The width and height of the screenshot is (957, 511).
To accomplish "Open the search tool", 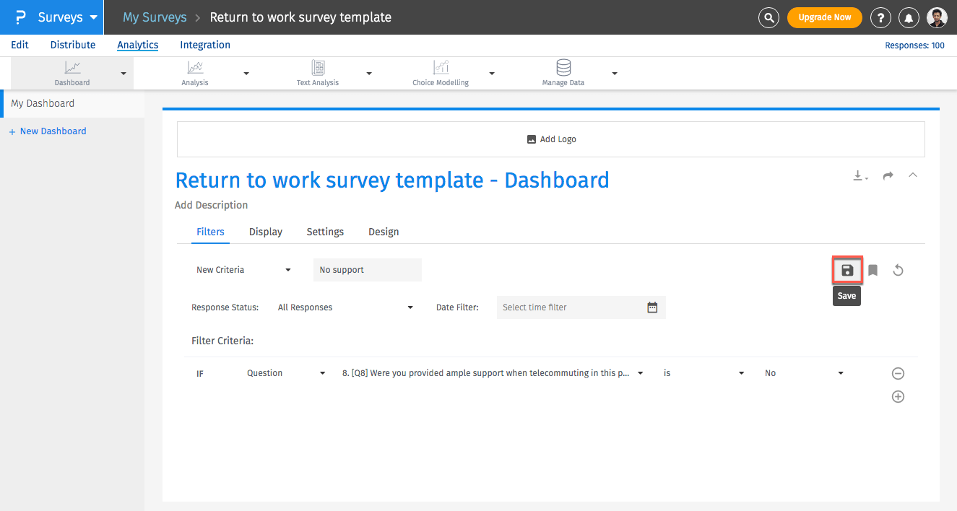I will (768, 17).
